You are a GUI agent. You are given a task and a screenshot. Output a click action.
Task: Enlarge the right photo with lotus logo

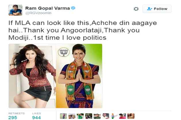[79, 76]
